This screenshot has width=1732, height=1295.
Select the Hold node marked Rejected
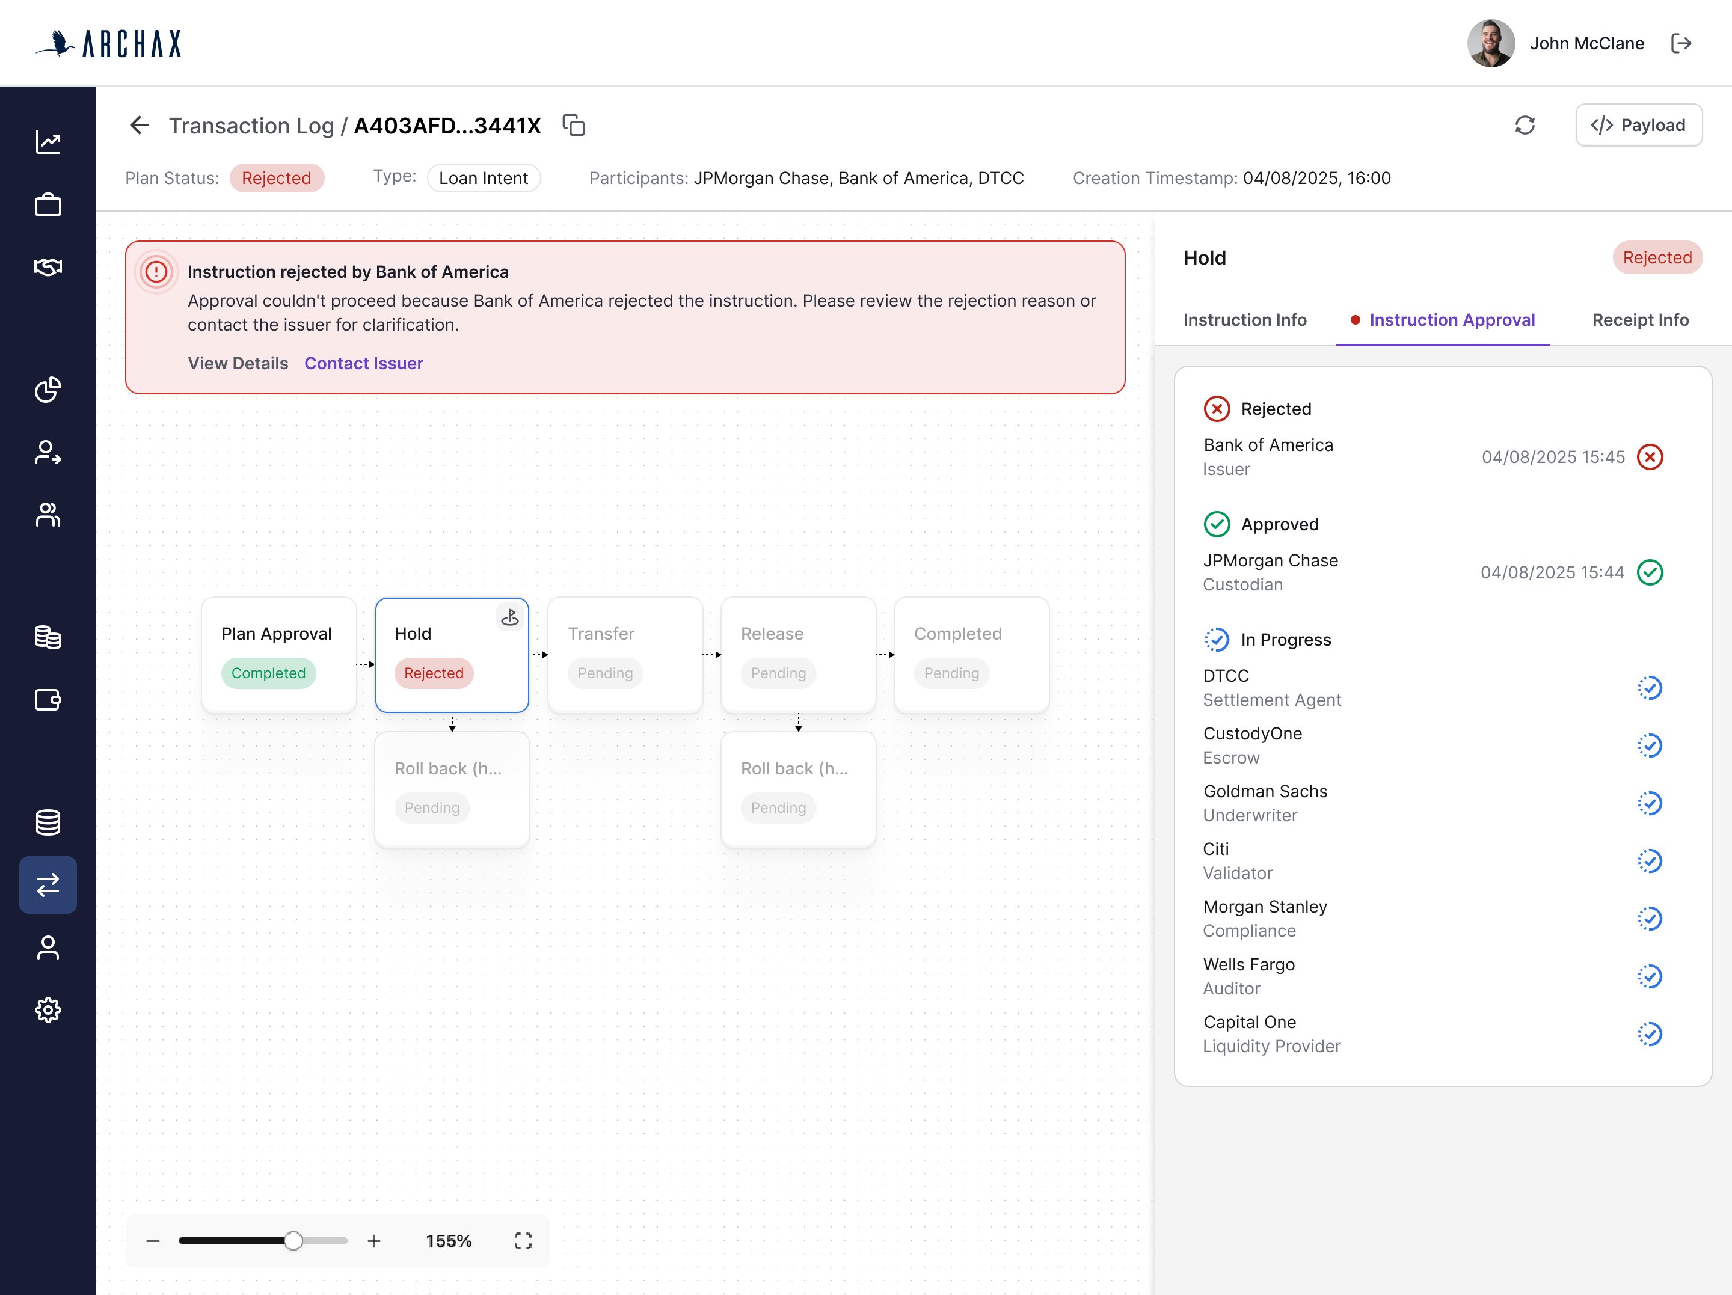(x=452, y=655)
